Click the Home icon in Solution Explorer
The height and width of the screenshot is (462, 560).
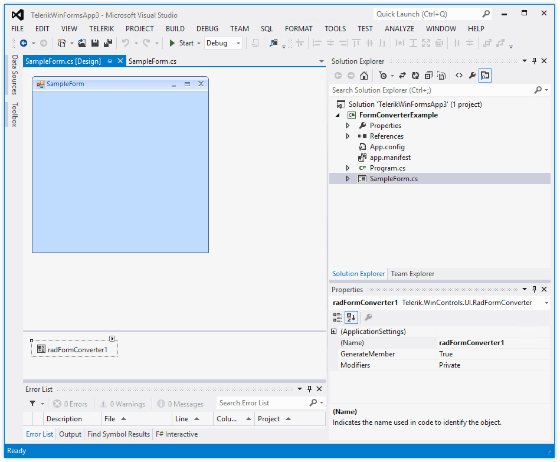tap(365, 75)
